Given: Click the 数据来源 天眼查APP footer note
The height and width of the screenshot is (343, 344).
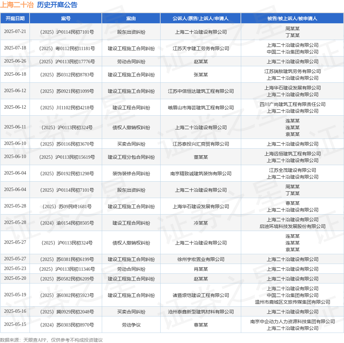Looking at the screenshot, I should [x=51, y=340].
